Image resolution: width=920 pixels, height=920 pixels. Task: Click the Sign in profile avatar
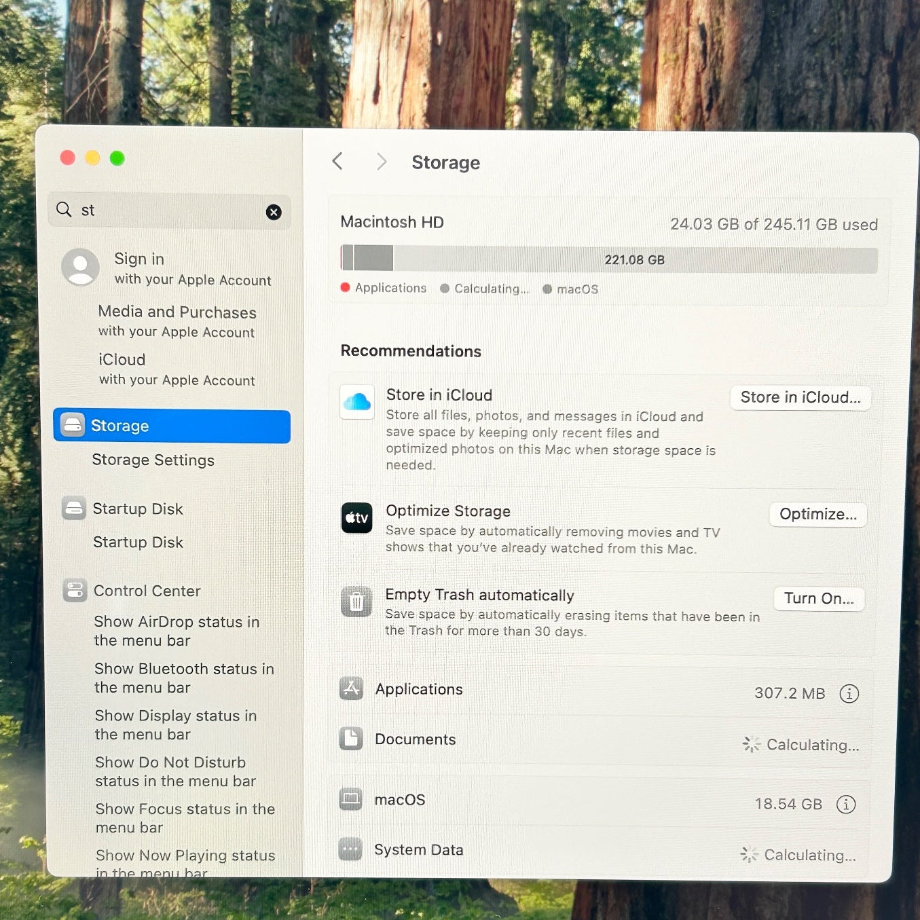(81, 267)
